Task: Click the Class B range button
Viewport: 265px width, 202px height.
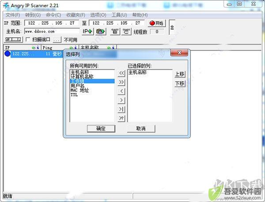Action: (115, 31)
